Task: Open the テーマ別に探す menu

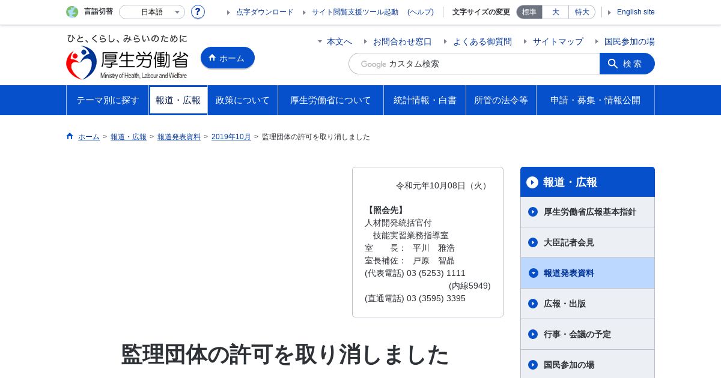Action: [x=108, y=100]
